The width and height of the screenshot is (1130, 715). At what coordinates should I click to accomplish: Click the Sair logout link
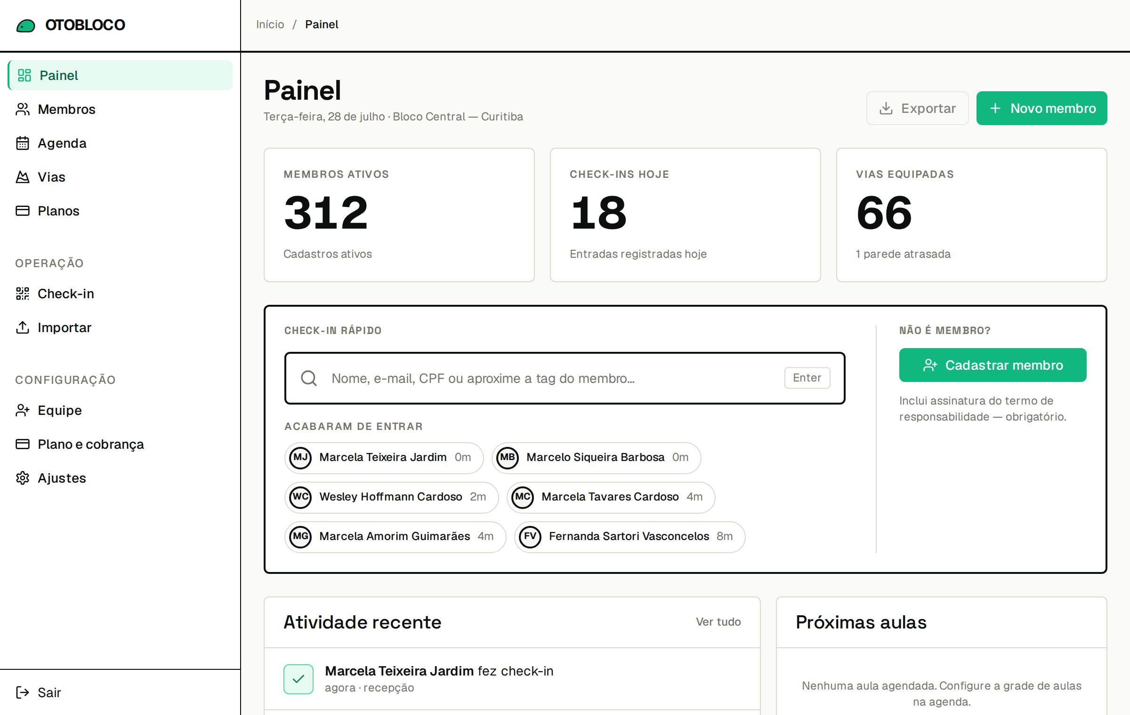(120, 692)
